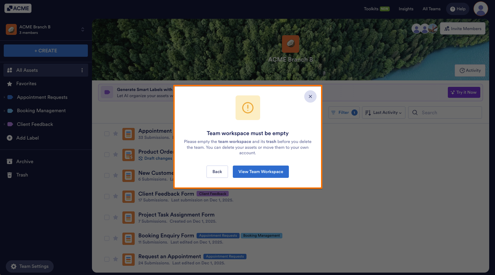
Task: Click the Product Order form icon
Action: pos(129,155)
